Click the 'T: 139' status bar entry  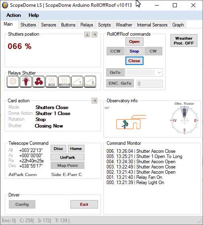[x=61, y=220]
